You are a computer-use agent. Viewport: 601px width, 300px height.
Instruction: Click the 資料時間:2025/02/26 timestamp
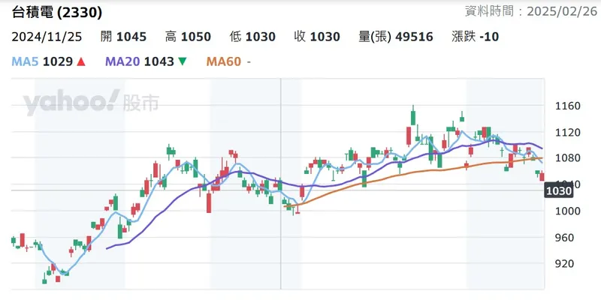pyautogui.click(x=533, y=11)
